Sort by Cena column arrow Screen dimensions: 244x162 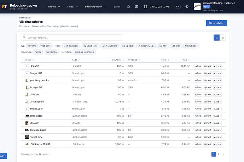point(168,60)
